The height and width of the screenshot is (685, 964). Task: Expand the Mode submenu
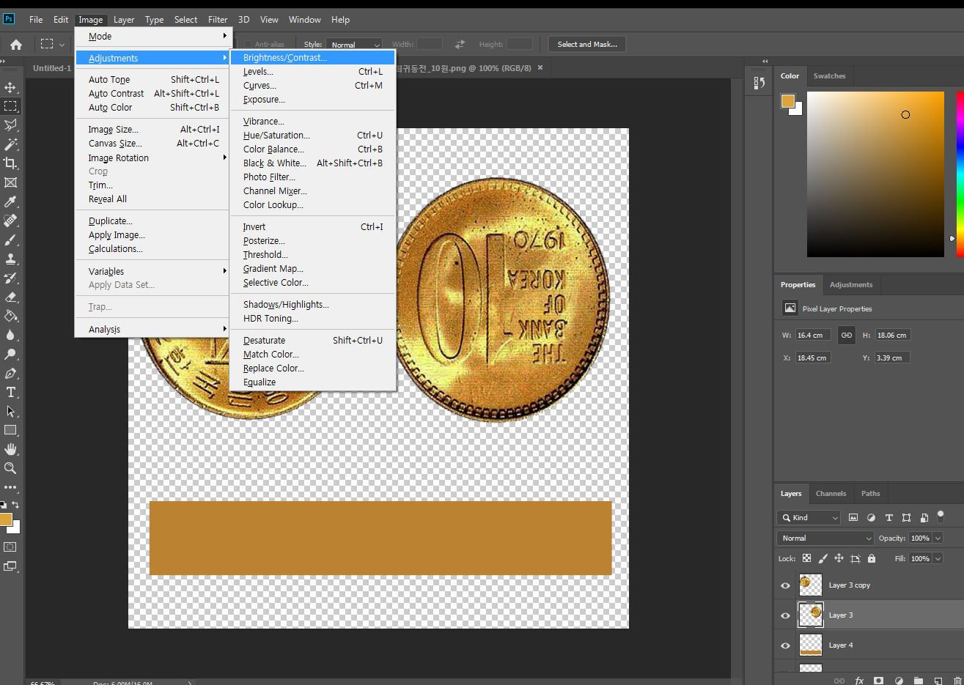tap(154, 36)
